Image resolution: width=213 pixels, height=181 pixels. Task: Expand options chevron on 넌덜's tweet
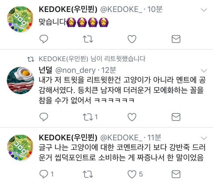[x=204, y=71]
